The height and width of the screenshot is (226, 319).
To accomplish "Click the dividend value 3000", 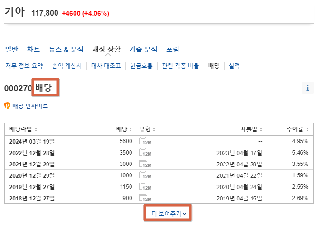I will 126,164.
